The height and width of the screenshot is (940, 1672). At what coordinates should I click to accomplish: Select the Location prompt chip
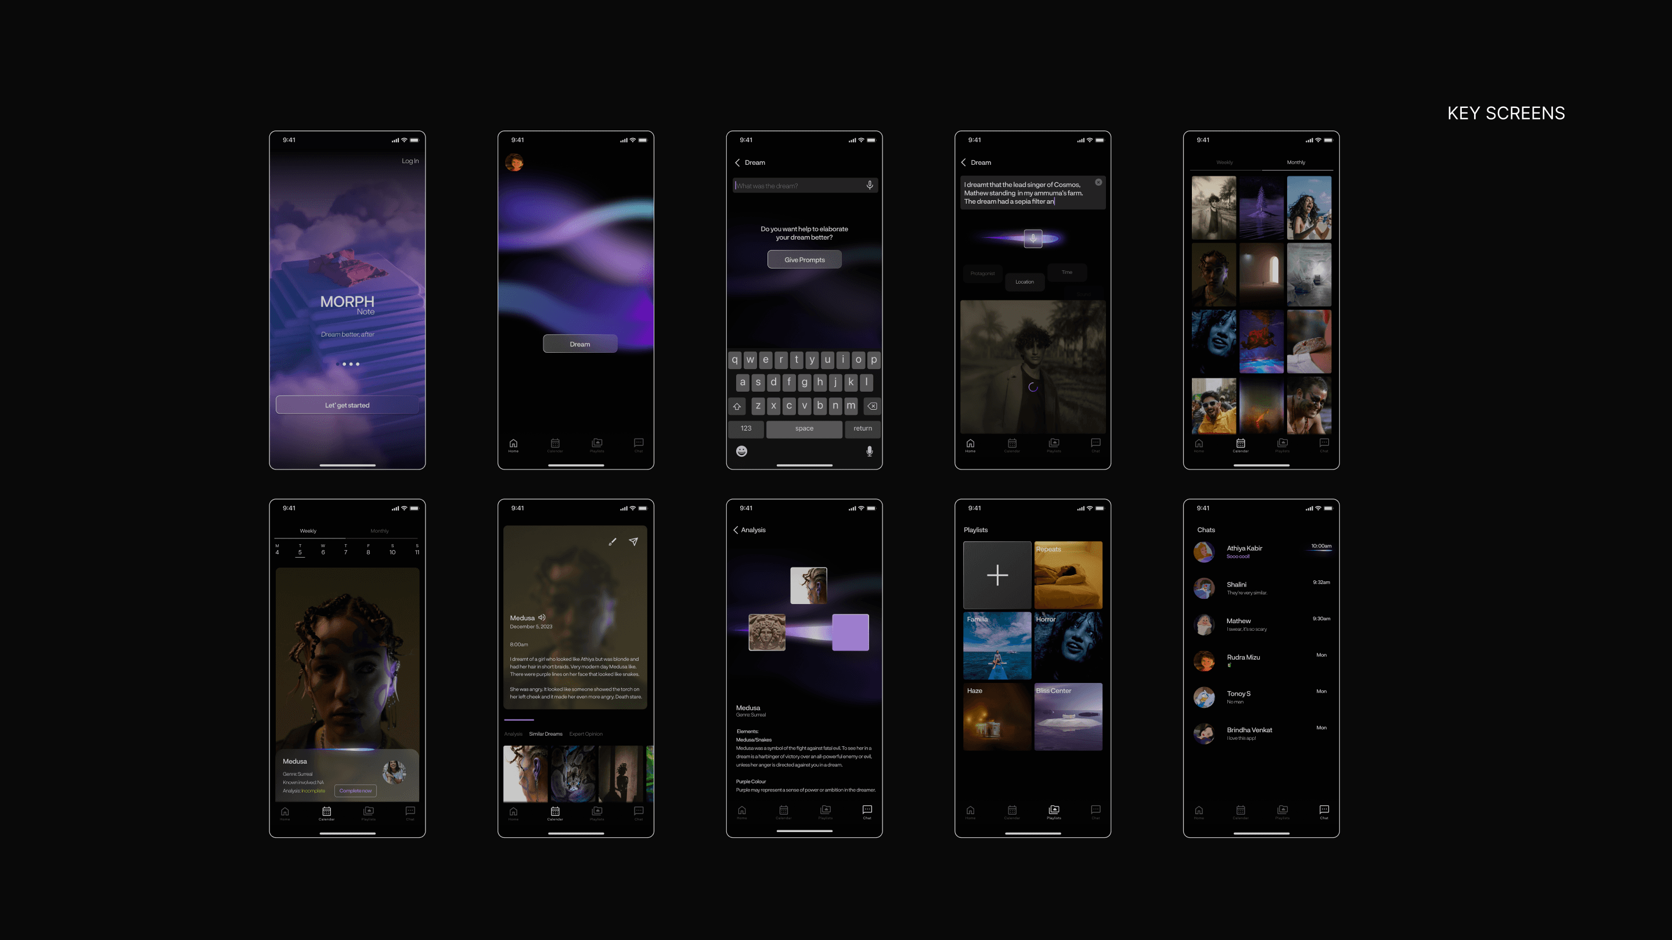[x=1024, y=281]
